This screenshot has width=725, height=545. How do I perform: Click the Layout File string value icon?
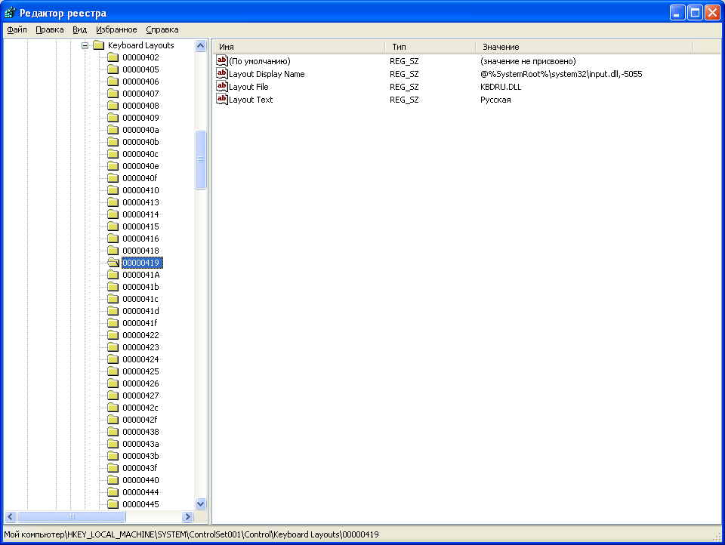click(222, 87)
